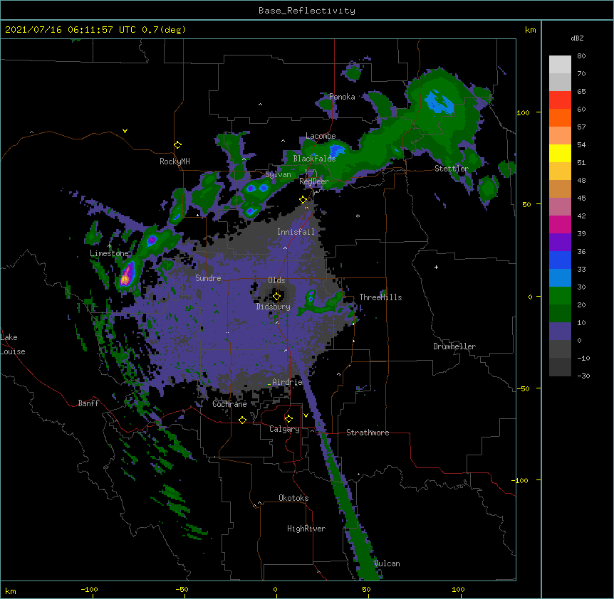Click the Sylvan town label
Image resolution: width=614 pixels, height=599 pixels.
pyautogui.click(x=278, y=174)
